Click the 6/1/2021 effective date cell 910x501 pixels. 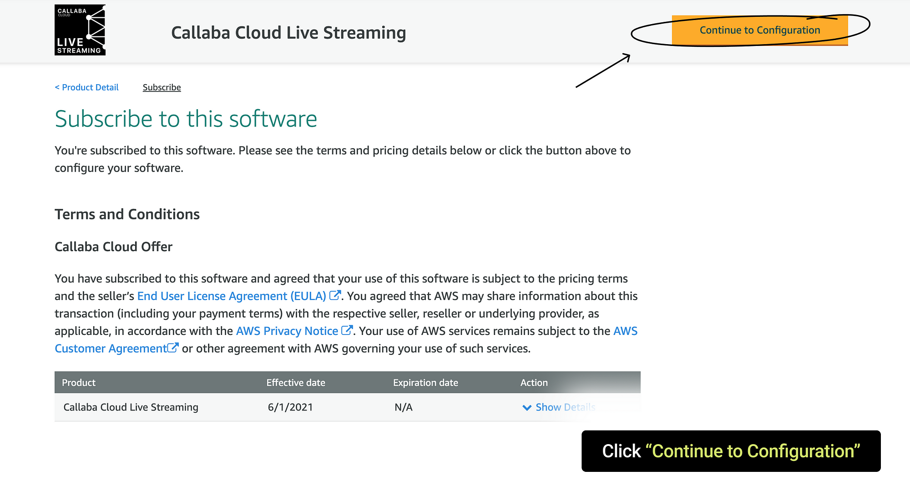(x=290, y=407)
